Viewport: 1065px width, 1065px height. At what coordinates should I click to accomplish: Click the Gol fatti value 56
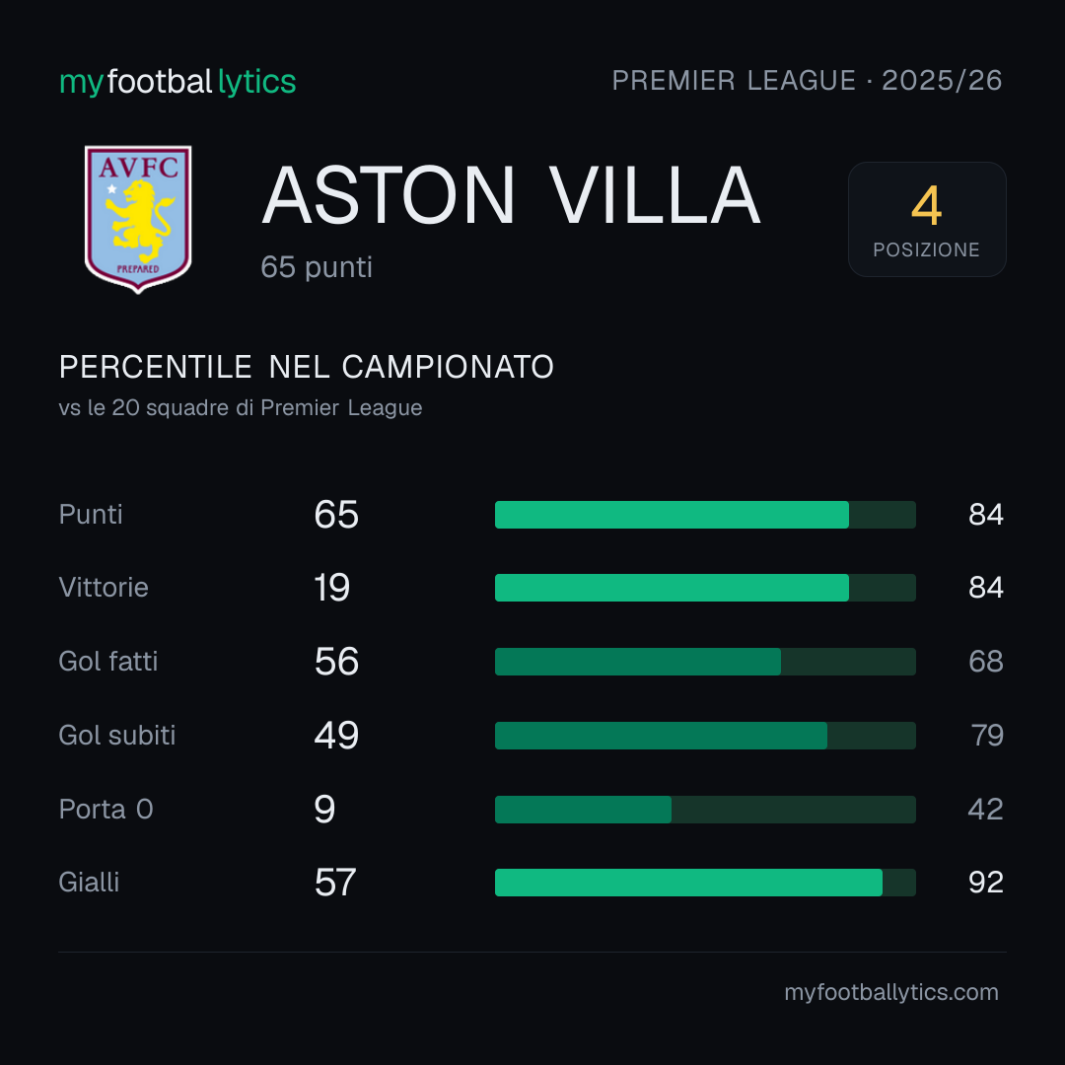(336, 662)
